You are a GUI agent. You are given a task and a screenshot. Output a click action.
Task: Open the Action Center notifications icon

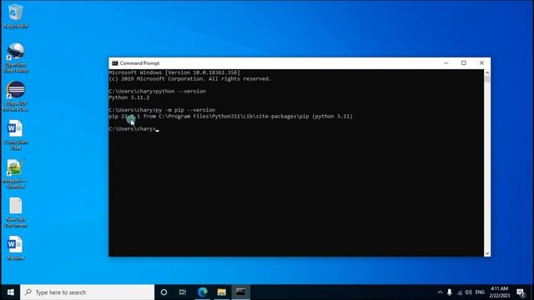click(521, 292)
